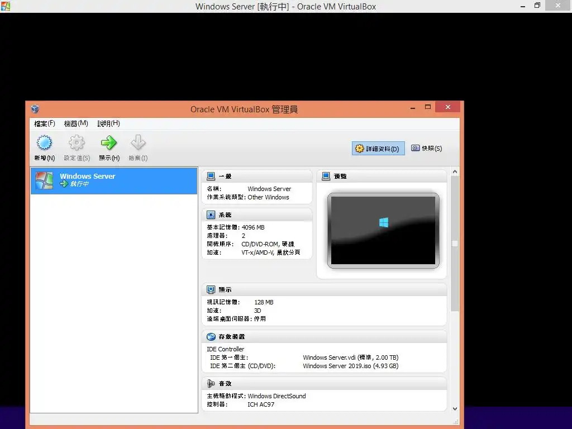This screenshot has height=429, width=572.
Task: Click the System (系統) section chip icon
Action: click(x=211, y=215)
